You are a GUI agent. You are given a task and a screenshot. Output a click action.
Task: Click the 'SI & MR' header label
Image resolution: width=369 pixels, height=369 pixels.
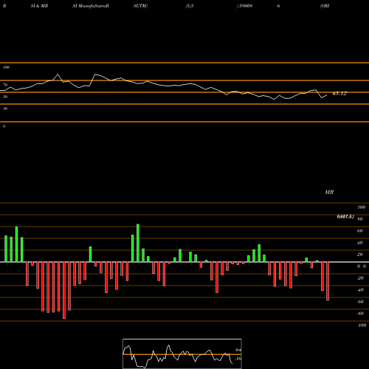tap(39, 6)
